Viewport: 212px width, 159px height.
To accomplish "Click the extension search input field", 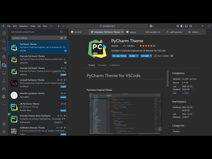I will [35, 38].
